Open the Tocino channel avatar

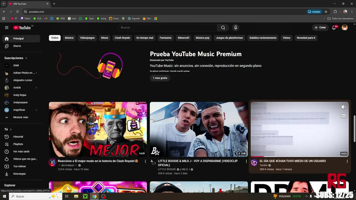point(254,162)
